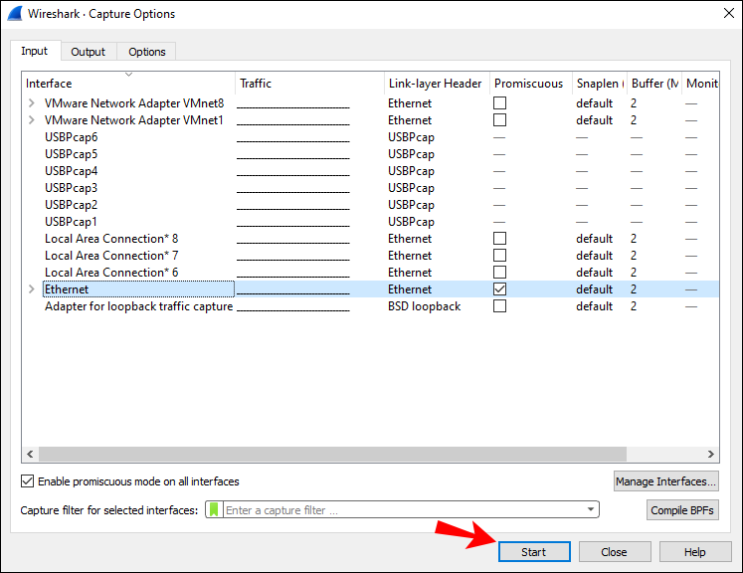
Task: Expand the Ethernet interface row
Action: point(31,289)
